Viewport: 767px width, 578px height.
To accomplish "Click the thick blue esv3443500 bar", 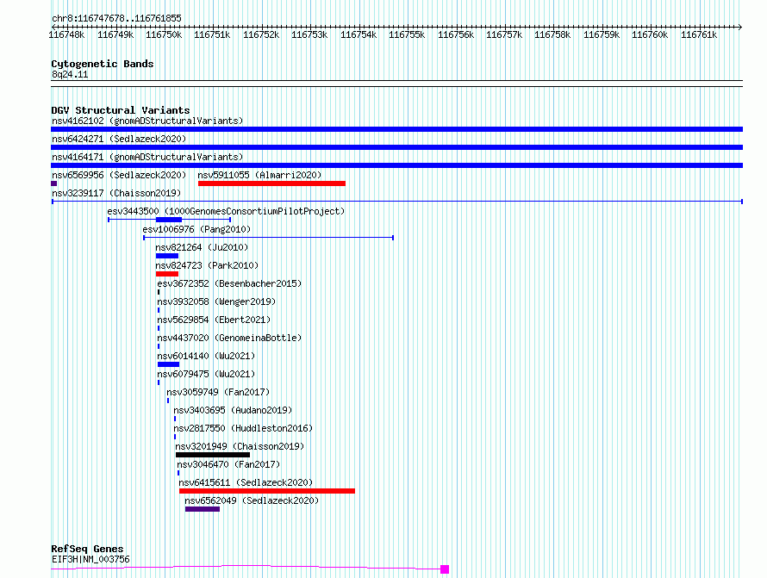I will coord(169,220).
